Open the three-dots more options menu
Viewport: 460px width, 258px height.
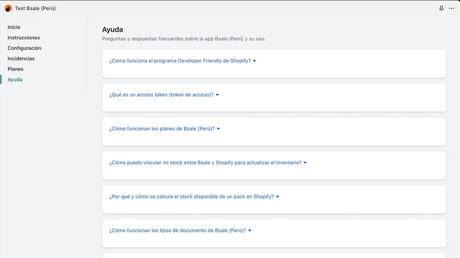451,9
